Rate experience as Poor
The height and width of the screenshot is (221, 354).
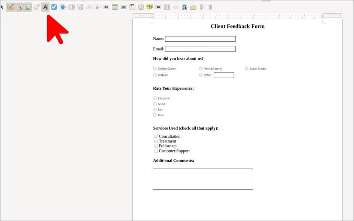point(154,115)
